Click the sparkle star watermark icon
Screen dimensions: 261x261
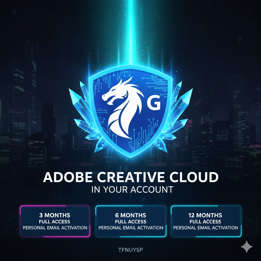point(247,247)
